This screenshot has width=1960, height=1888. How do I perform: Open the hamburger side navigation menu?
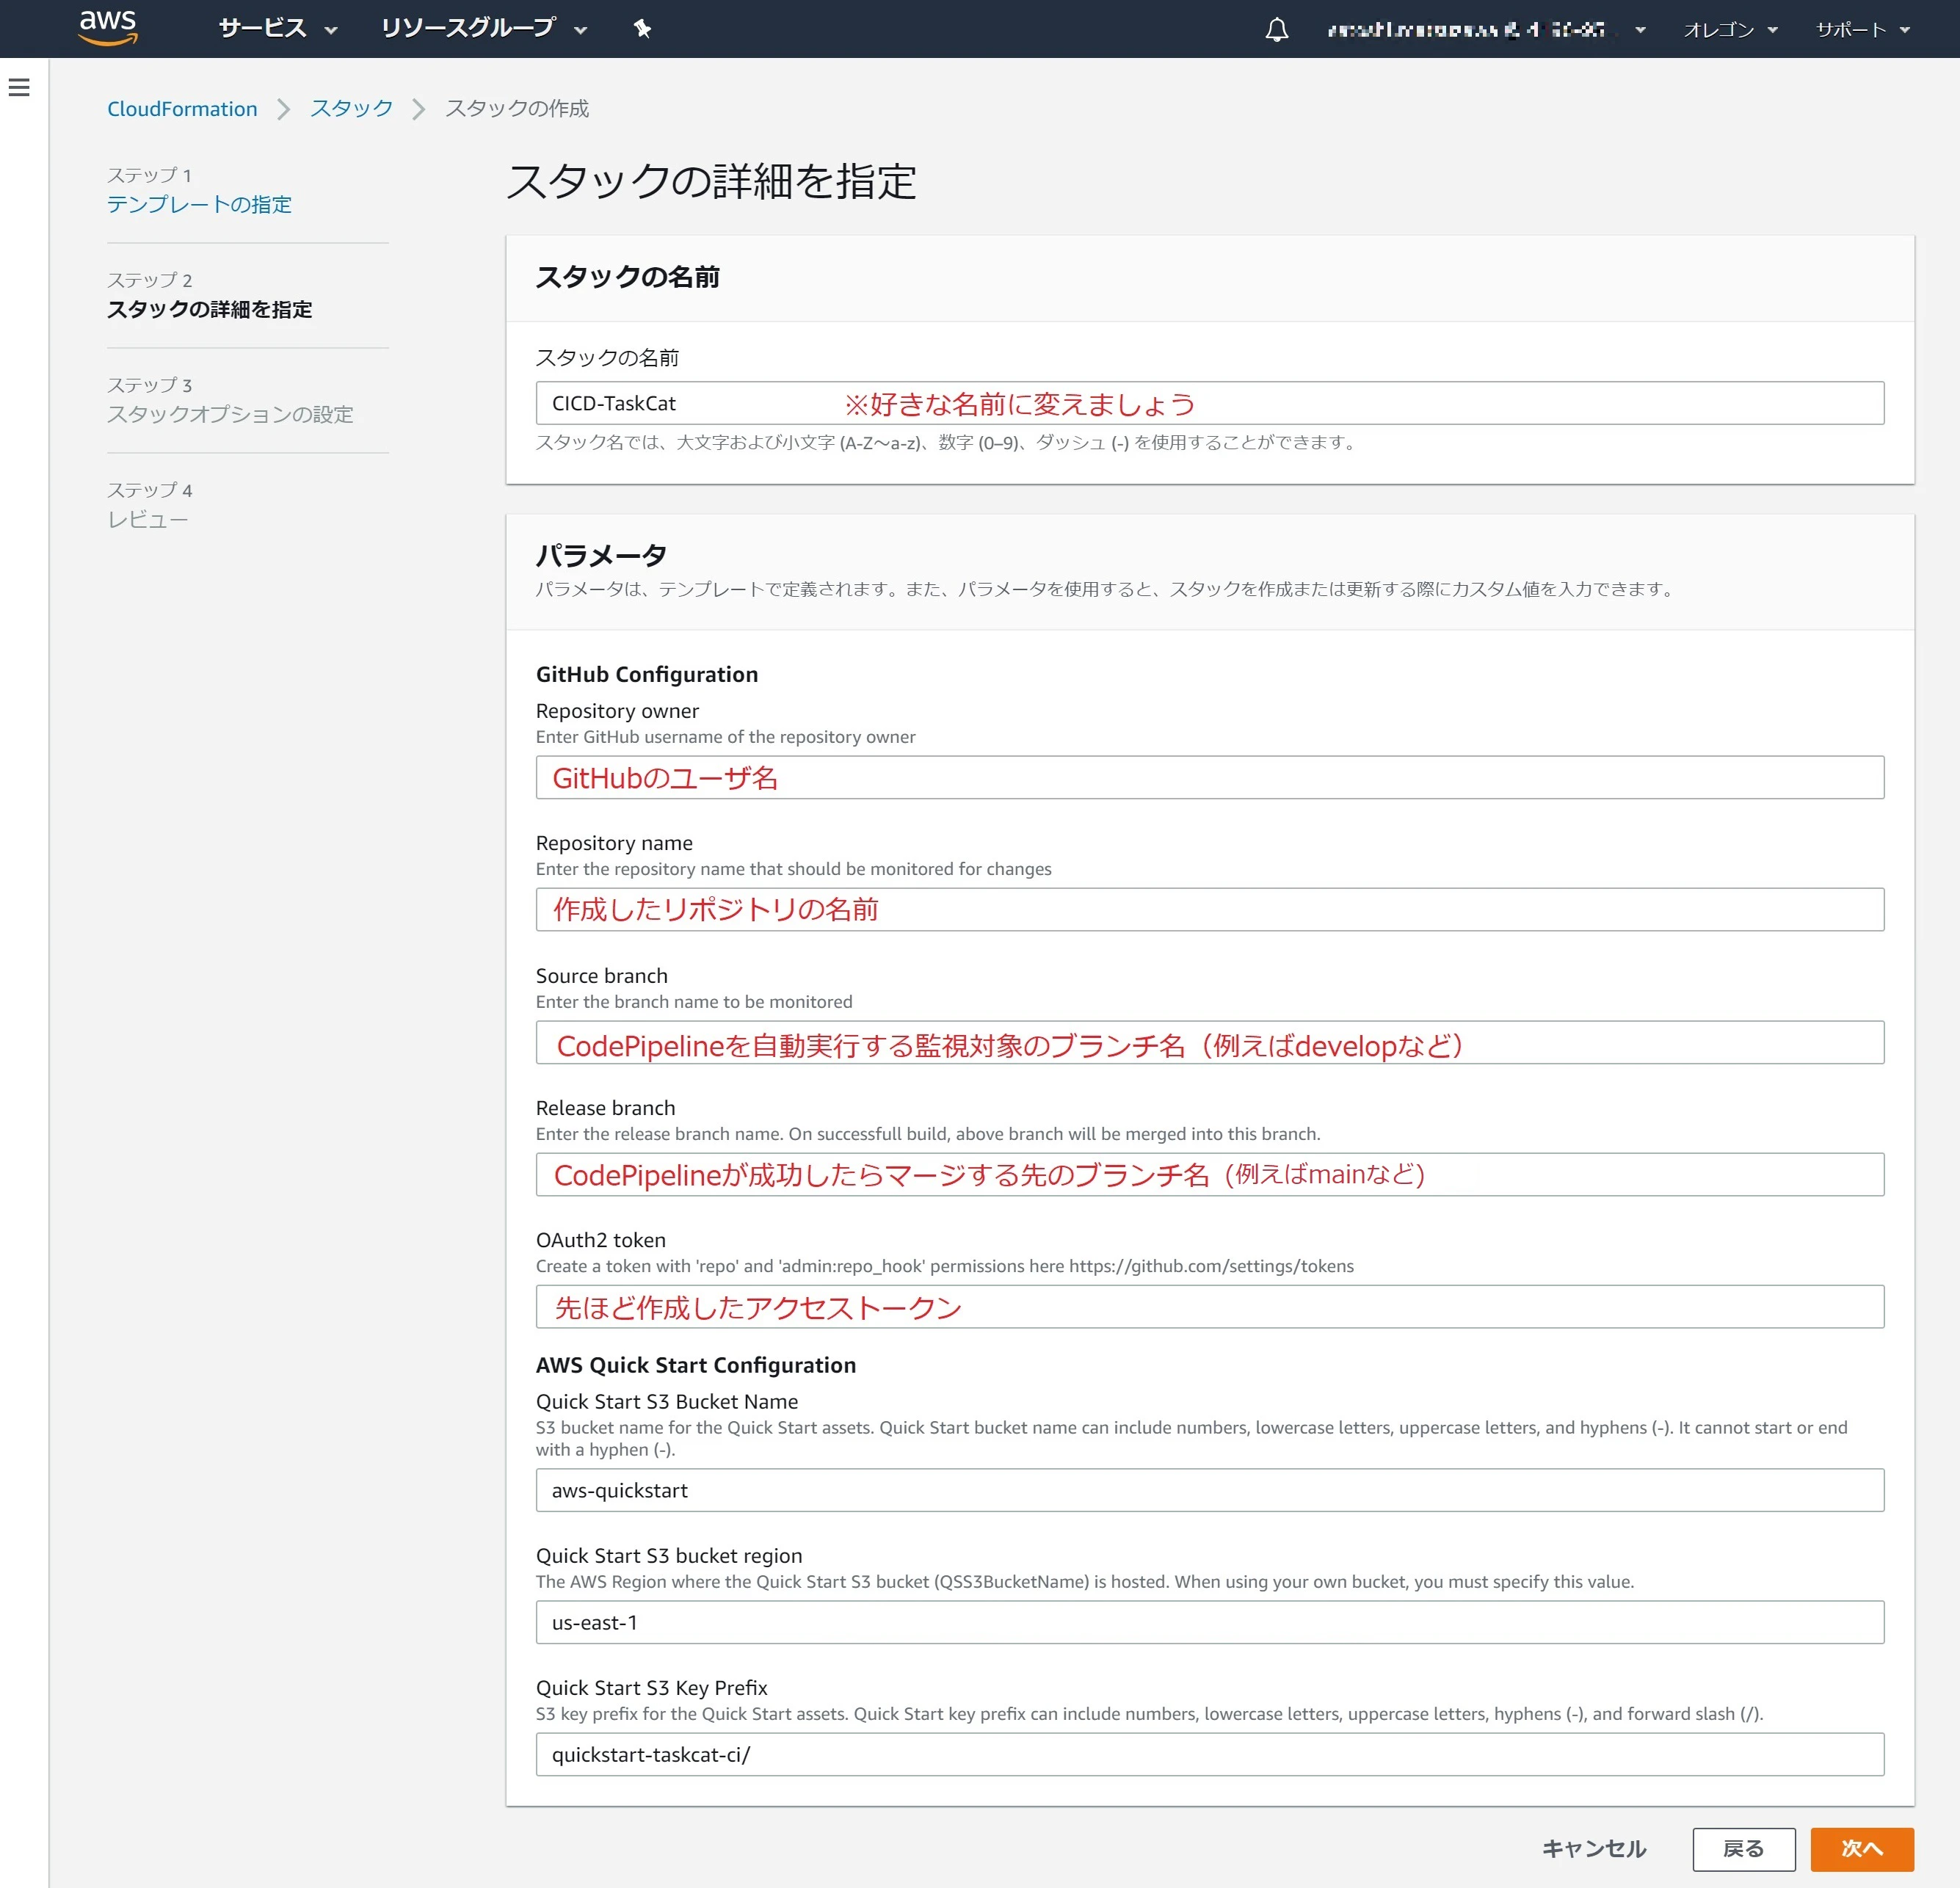coord(19,88)
